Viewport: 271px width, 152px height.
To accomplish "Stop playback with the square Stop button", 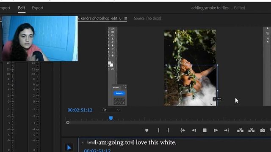I will click(205, 130).
